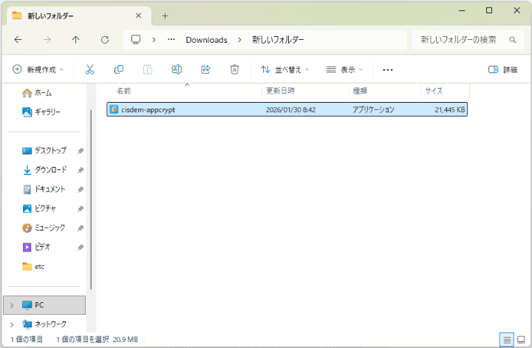Click the Delete trash can icon
Screen dimensions: 532x348
tap(234, 69)
